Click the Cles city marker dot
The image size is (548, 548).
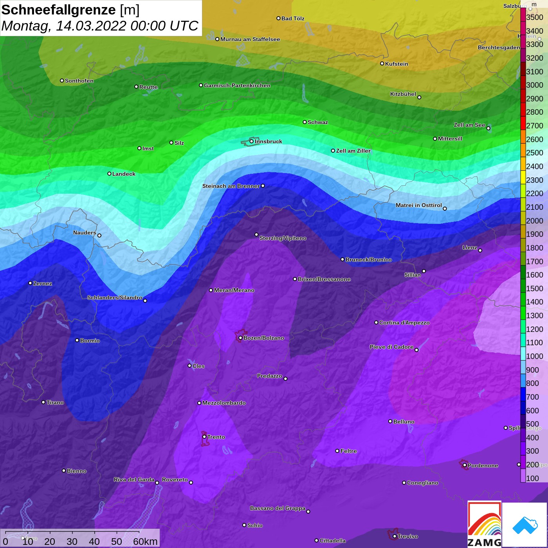coord(189,366)
